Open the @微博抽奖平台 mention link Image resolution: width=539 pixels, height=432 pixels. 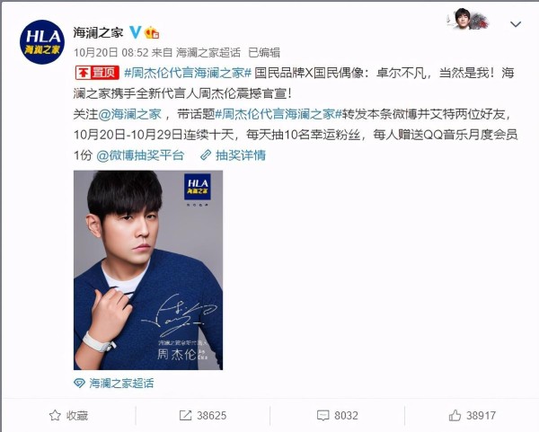(140, 155)
